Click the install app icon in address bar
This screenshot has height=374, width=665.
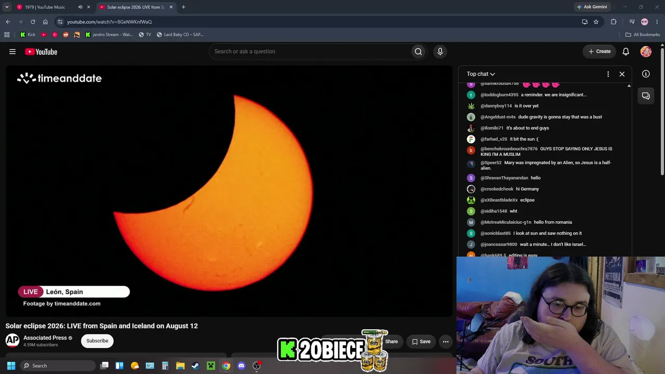(x=585, y=22)
